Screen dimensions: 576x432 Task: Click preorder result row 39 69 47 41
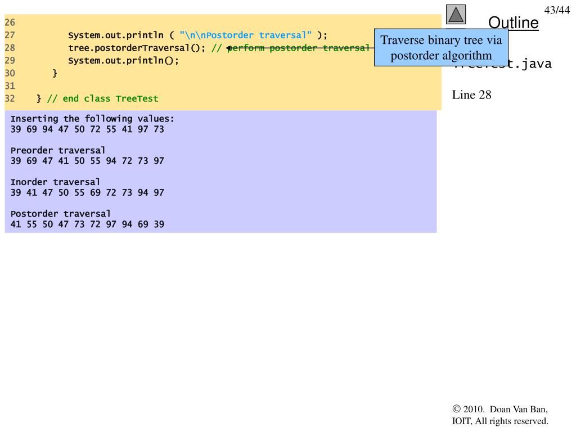87,161
